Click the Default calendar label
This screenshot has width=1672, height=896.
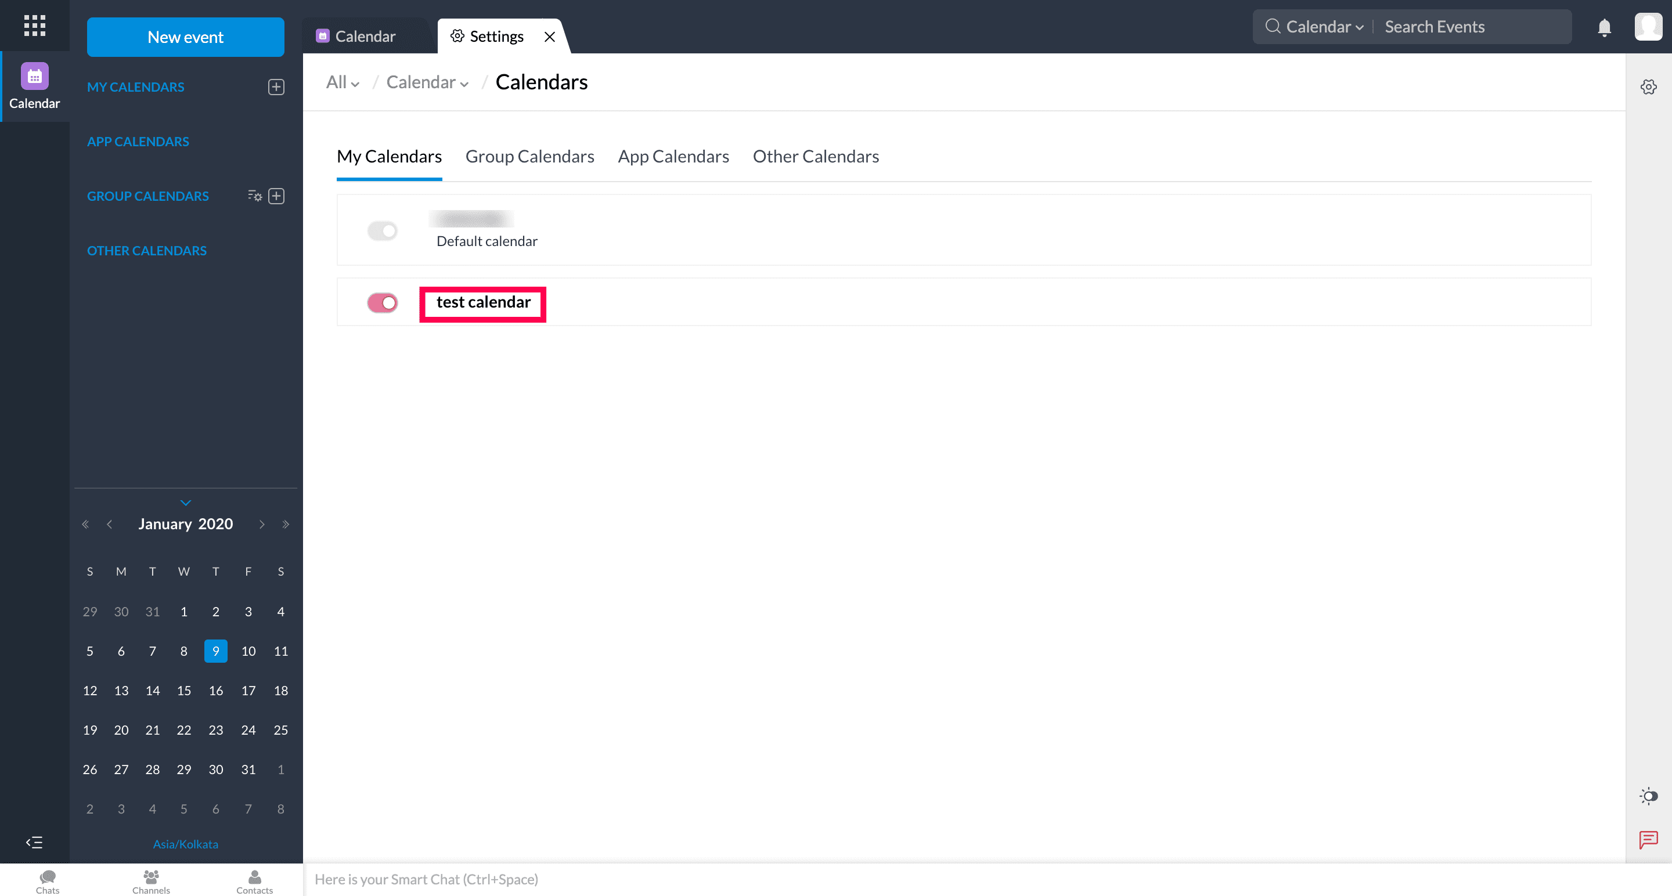coord(487,241)
